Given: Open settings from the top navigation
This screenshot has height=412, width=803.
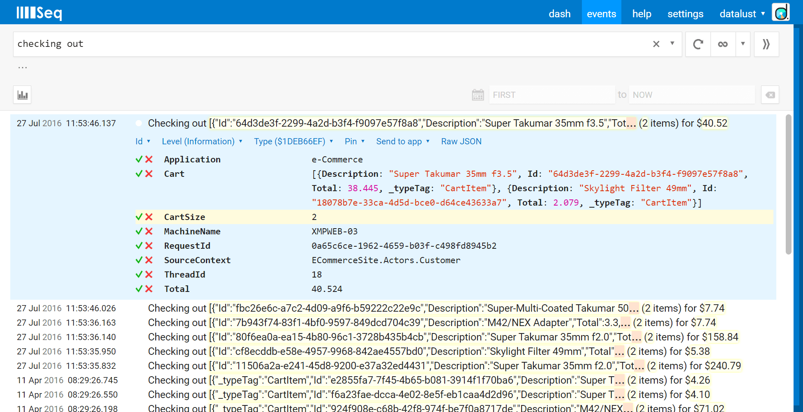Looking at the screenshot, I should coord(685,14).
